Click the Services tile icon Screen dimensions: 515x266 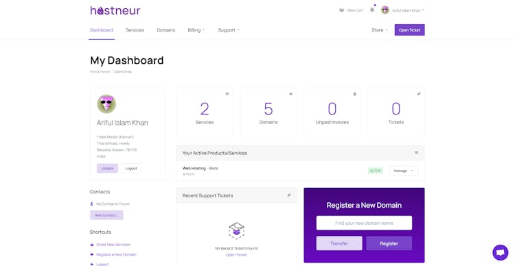227,94
